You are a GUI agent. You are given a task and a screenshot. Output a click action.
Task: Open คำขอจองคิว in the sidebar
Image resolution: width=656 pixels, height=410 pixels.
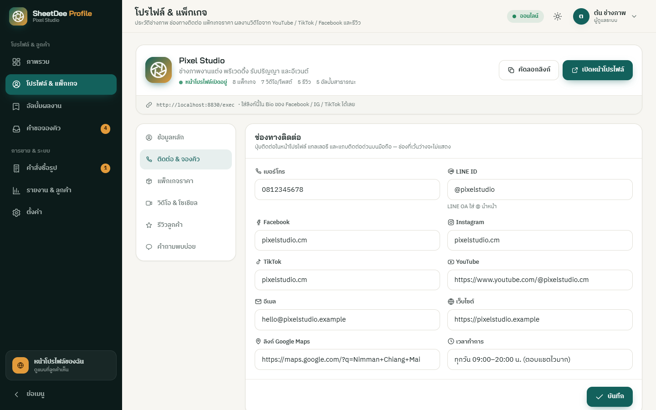tap(61, 128)
